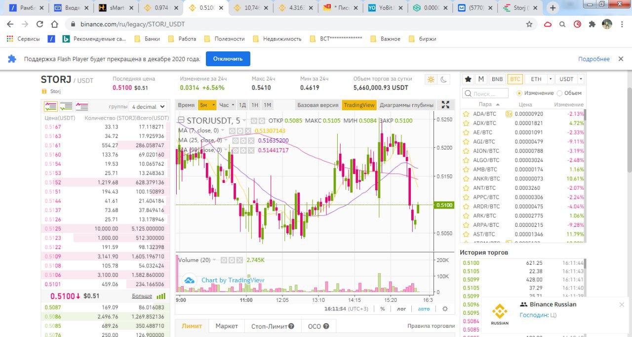Favorite the ADA/BTC pair star
The height and width of the screenshot is (337, 632).
pyautogui.click(x=466, y=114)
